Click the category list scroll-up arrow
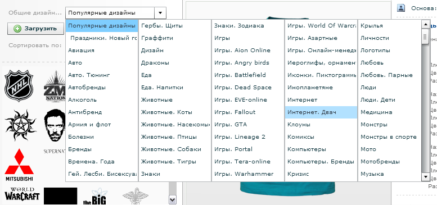 click(425, 25)
